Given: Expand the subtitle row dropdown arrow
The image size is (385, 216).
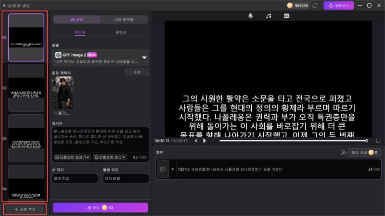Looking at the screenshot, I should tap(173, 169).
